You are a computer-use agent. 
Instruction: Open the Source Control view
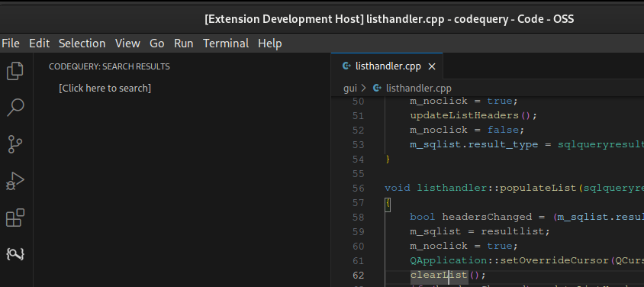click(15, 144)
